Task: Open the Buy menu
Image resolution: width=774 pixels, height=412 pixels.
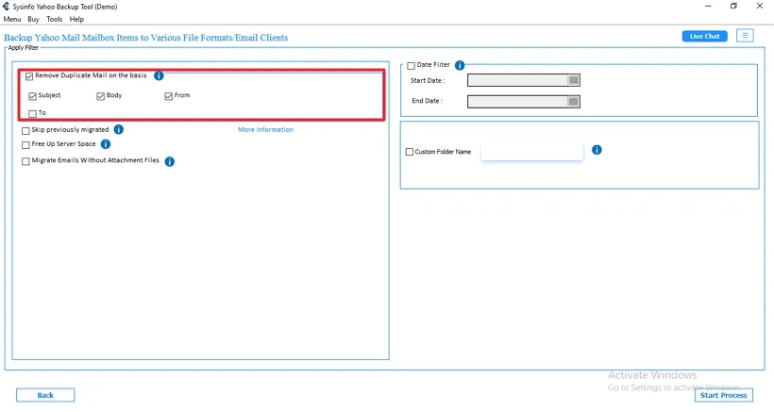Action: (x=33, y=19)
